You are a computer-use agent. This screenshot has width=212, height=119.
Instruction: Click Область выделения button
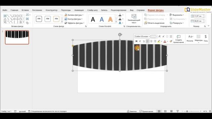coord(154,23)
